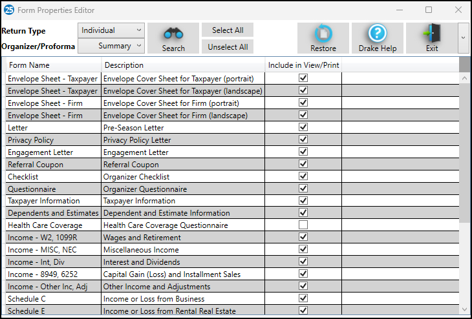Uncheck Schedule C include checkbox
472x319 pixels.
pos(303,299)
